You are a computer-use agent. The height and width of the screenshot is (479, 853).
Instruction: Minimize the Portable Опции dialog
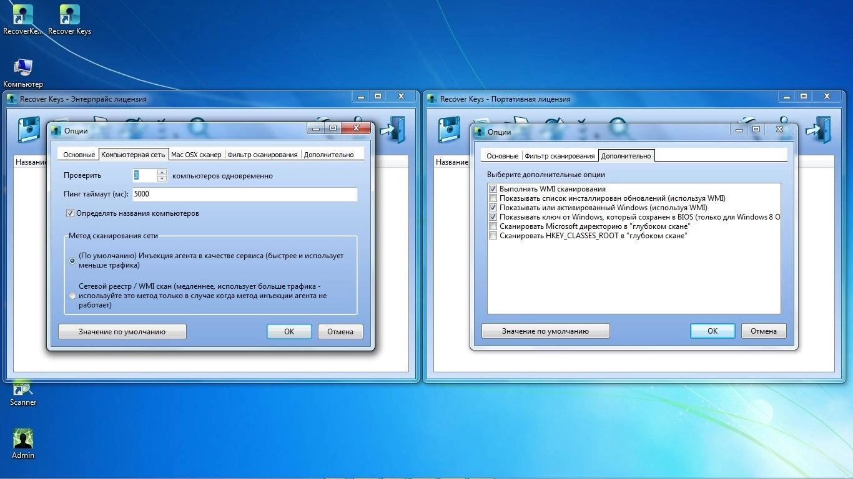click(739, 128)
